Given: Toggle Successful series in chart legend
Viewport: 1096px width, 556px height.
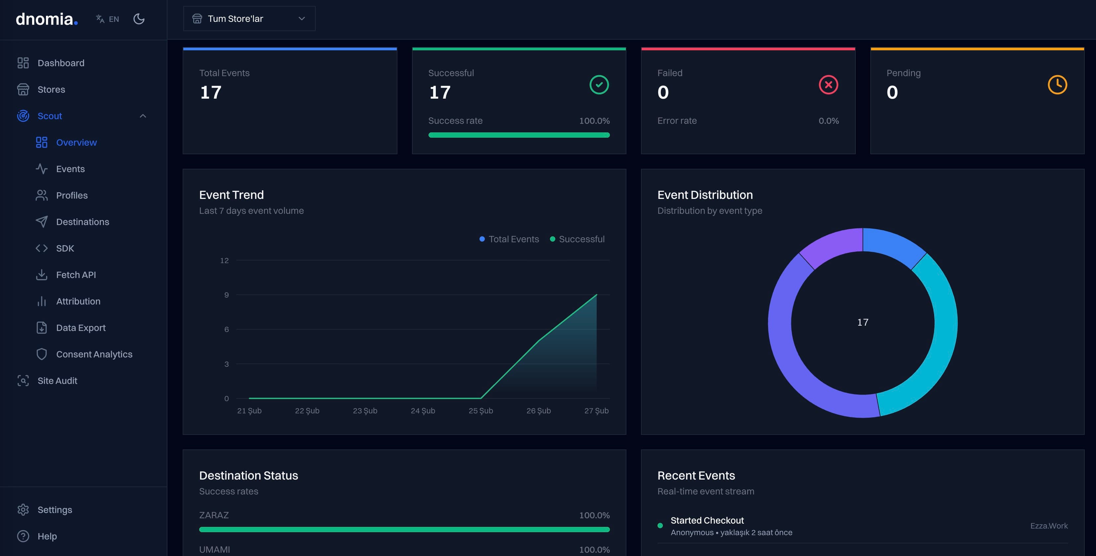Looking at the screenshot, I should pos(577,239).
